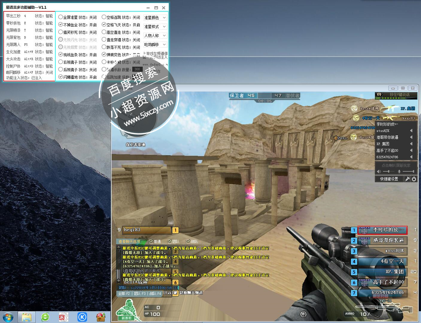Disable 不掉血全 option

point(60,25)
